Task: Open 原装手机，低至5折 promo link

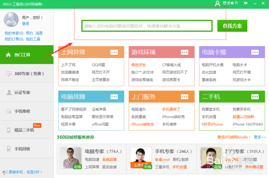Action: 25,172
